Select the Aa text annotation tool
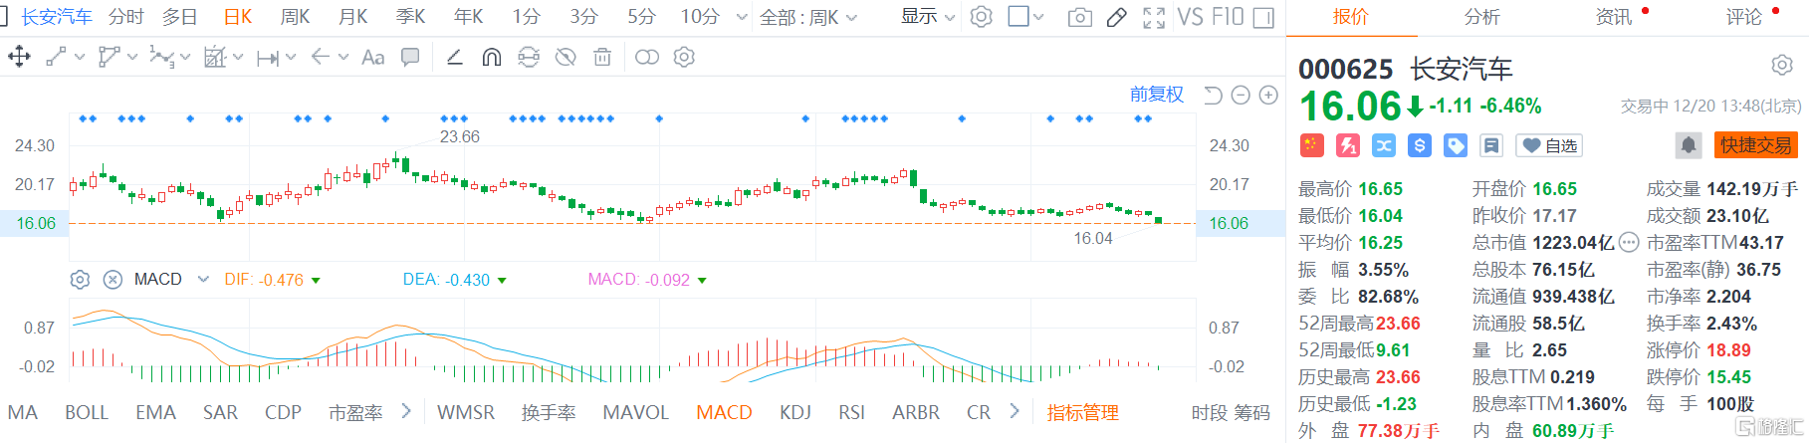 [x=372, y=58]
